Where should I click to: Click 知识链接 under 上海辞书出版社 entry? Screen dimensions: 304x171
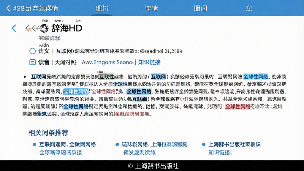pyautogui.click(x=220, y=152)
